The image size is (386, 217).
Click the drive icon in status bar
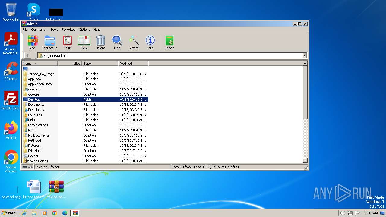click(25, 167)
